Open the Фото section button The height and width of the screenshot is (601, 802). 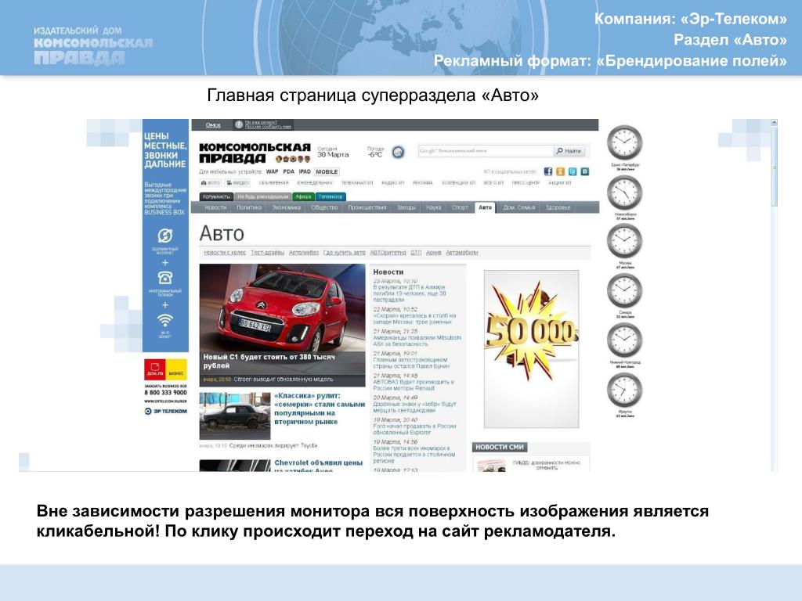(210, 182)
